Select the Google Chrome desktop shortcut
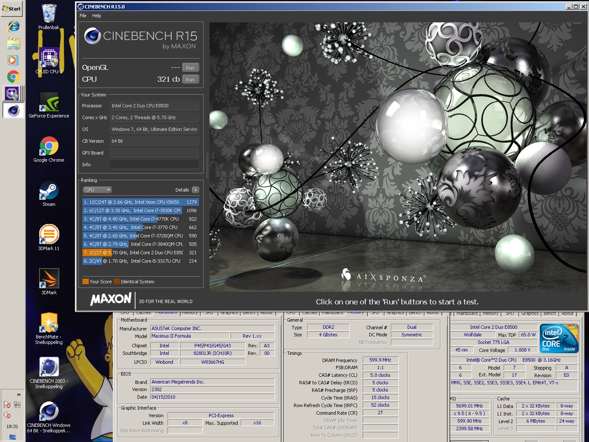 pos(49,149)
